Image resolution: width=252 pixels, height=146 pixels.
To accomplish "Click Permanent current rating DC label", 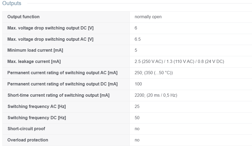I will [x=62, y=84].
